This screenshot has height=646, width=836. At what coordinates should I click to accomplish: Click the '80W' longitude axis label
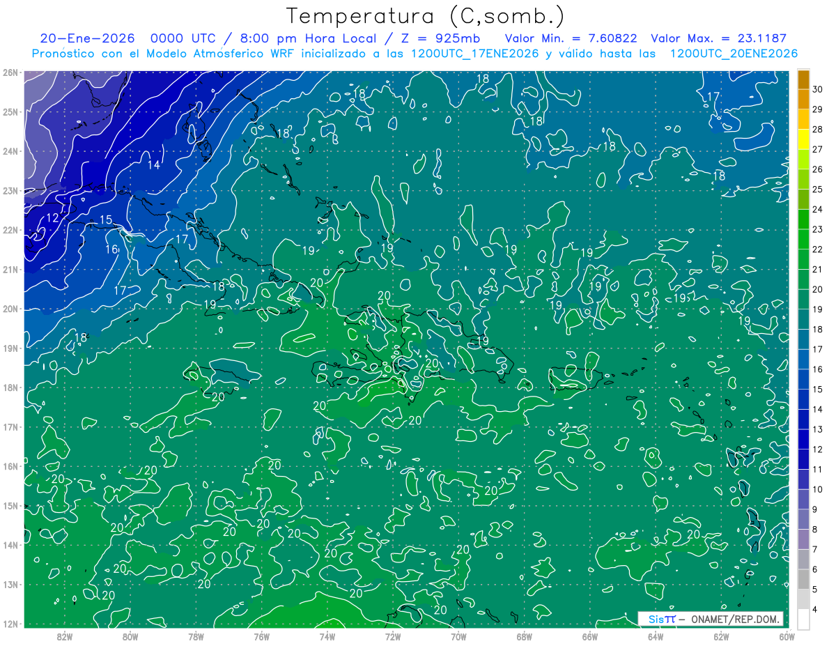(130, 636)
